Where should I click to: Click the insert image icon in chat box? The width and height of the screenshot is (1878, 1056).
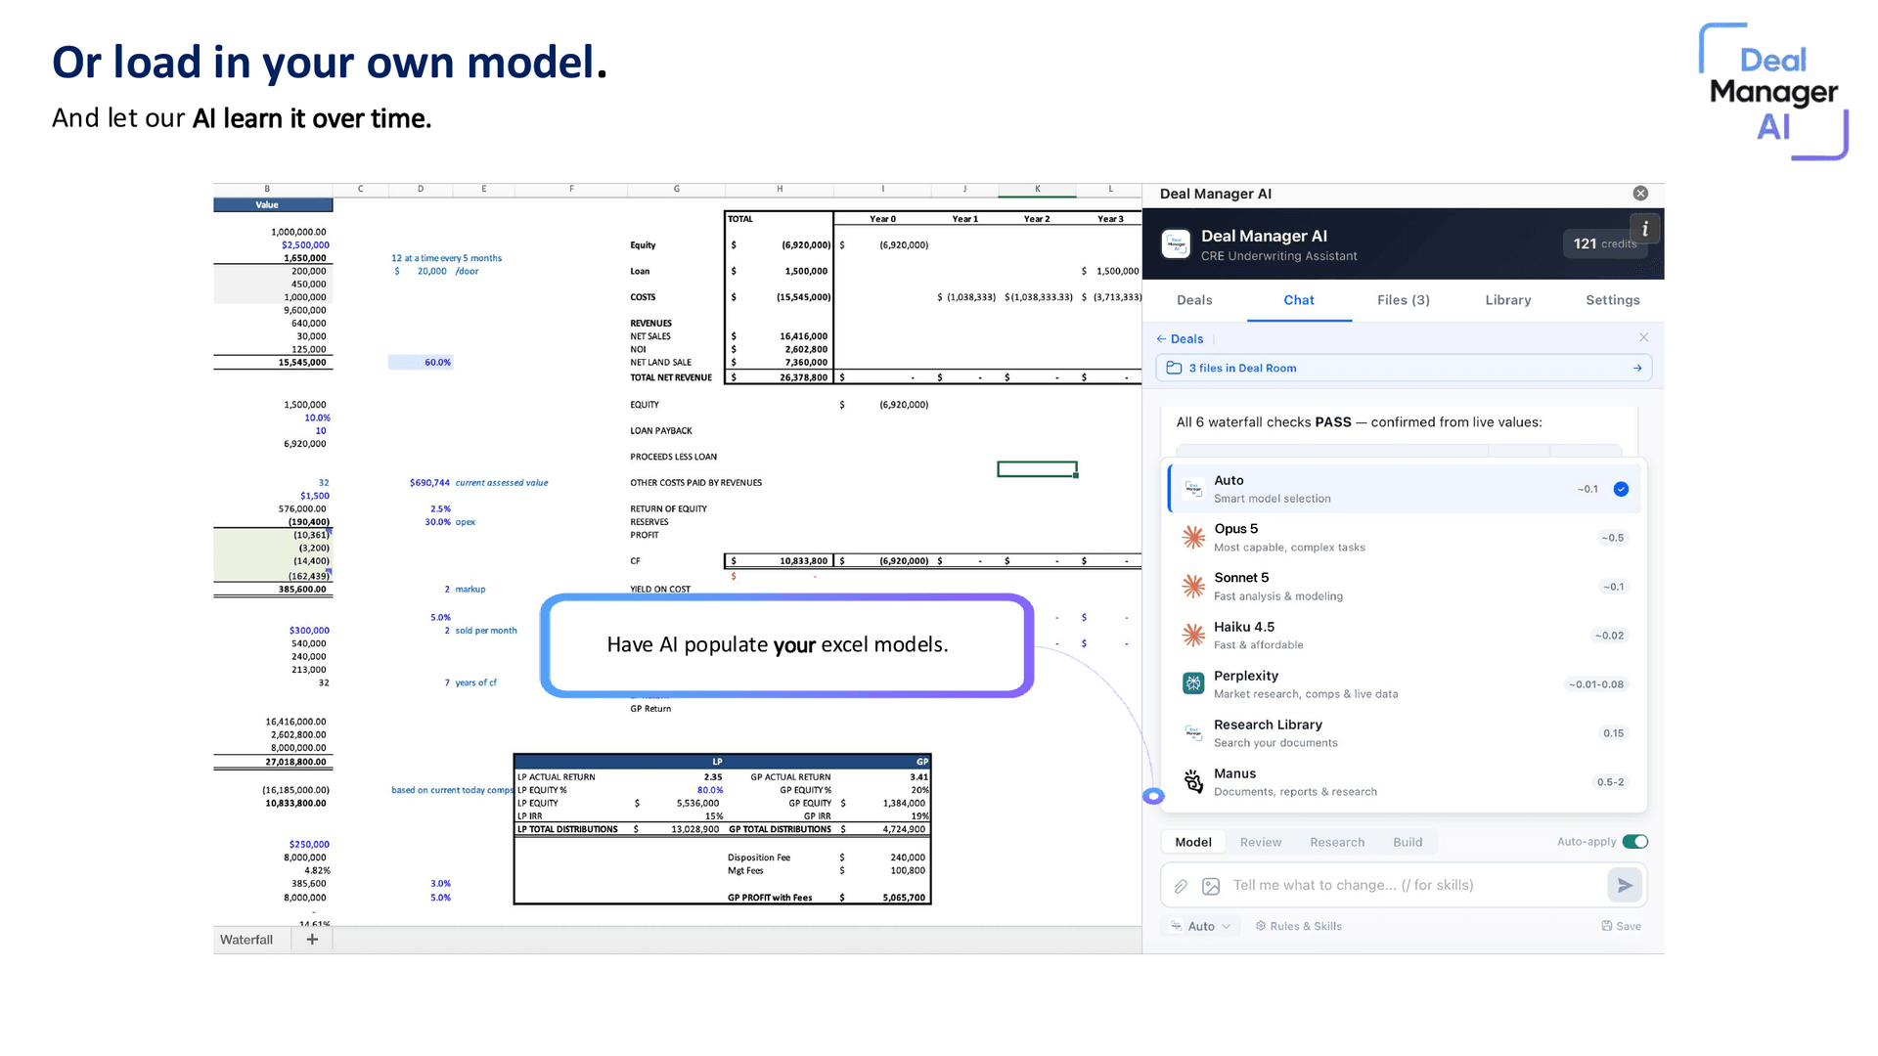pyautogui.click(x=1211, y=886)
